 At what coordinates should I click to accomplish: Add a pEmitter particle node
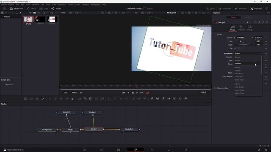pos(134,99)
